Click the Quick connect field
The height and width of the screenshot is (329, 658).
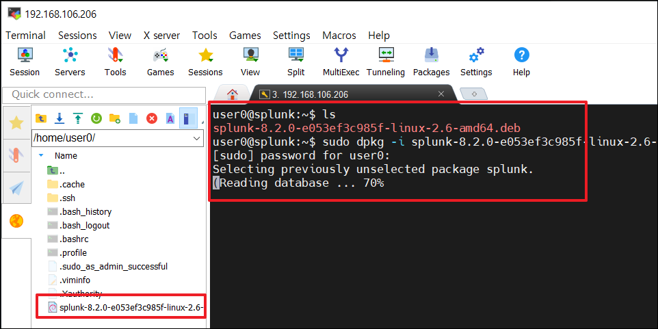click(104, 95)
